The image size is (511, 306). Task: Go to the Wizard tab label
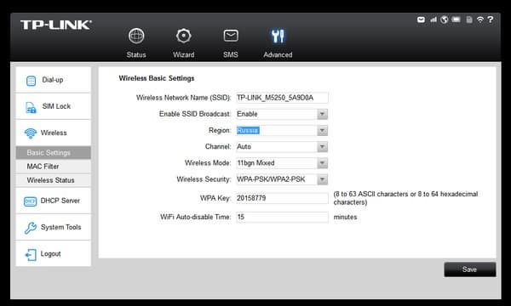point(183,54)
